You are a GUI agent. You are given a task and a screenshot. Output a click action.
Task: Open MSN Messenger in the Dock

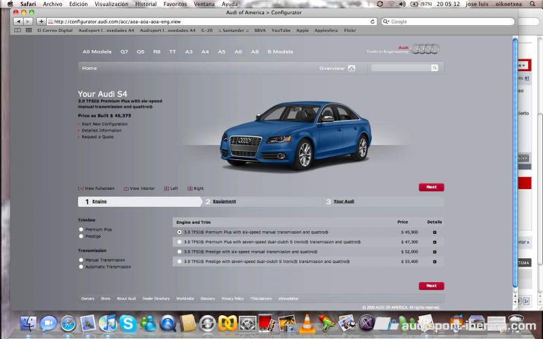click(x=148, y=324)
